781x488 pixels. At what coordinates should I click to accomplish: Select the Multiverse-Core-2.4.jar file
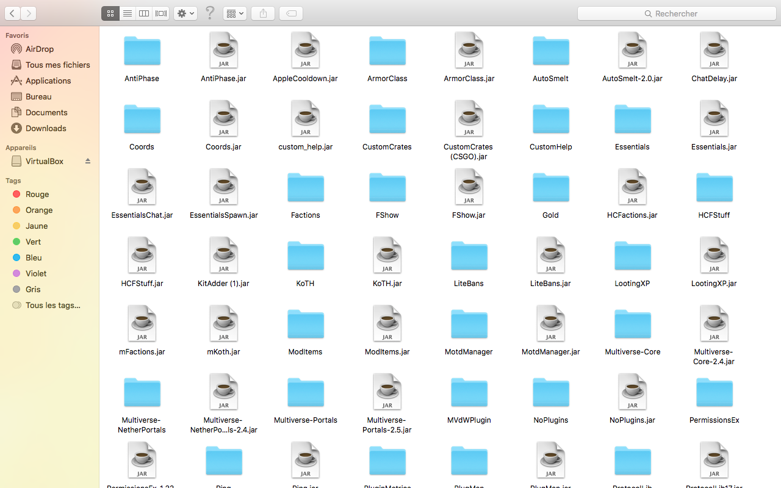coord(714,324)
